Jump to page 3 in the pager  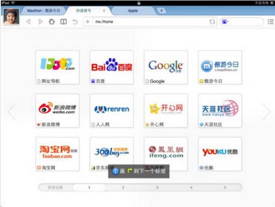[157, 187]
